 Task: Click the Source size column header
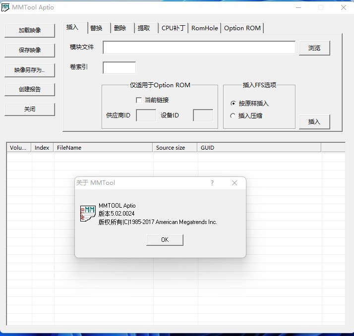(x=175, y=148)
